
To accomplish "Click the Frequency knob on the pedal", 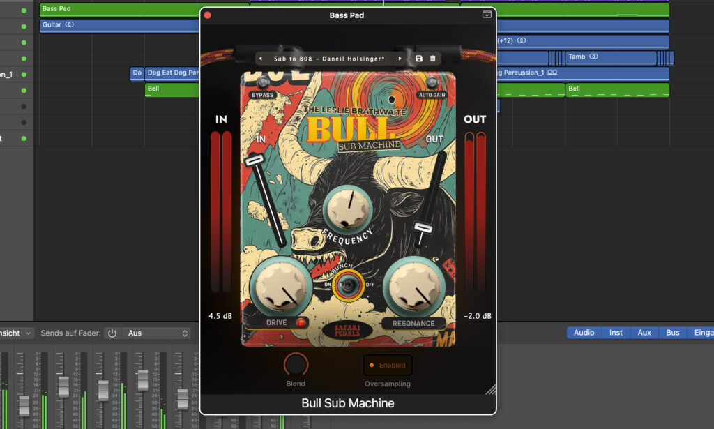I will pyautogui.click(x=347, y=209).
